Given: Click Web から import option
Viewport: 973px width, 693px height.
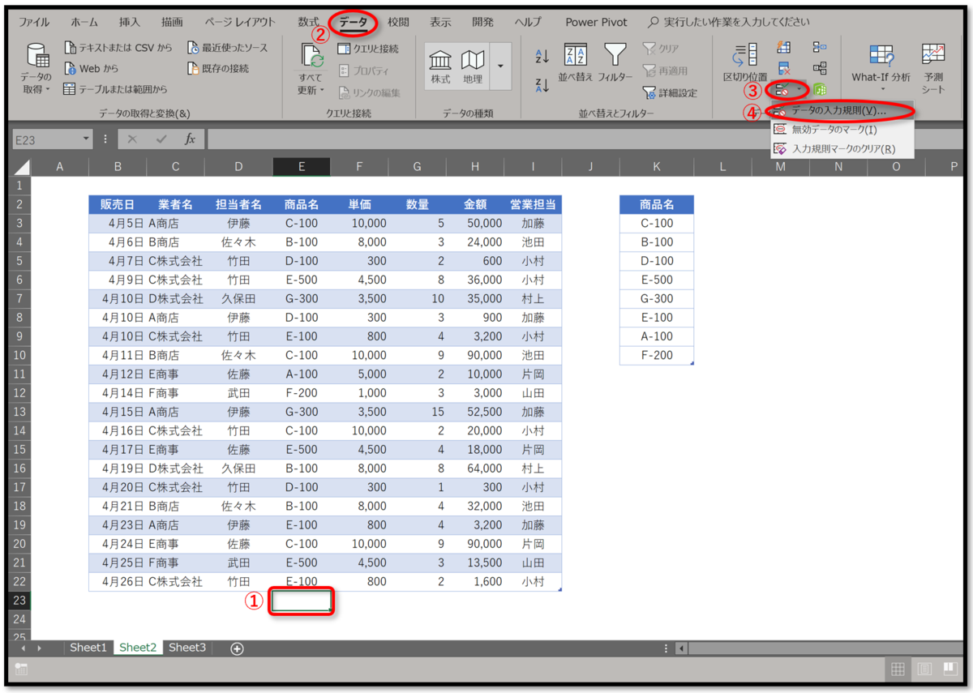Looking at the screenshot, I should [91, 69].
